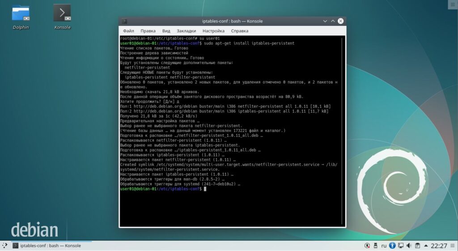Open the desktop toolbox menu icon
The width and height of the screenshot is (458, 251).
tap(453, 4)
